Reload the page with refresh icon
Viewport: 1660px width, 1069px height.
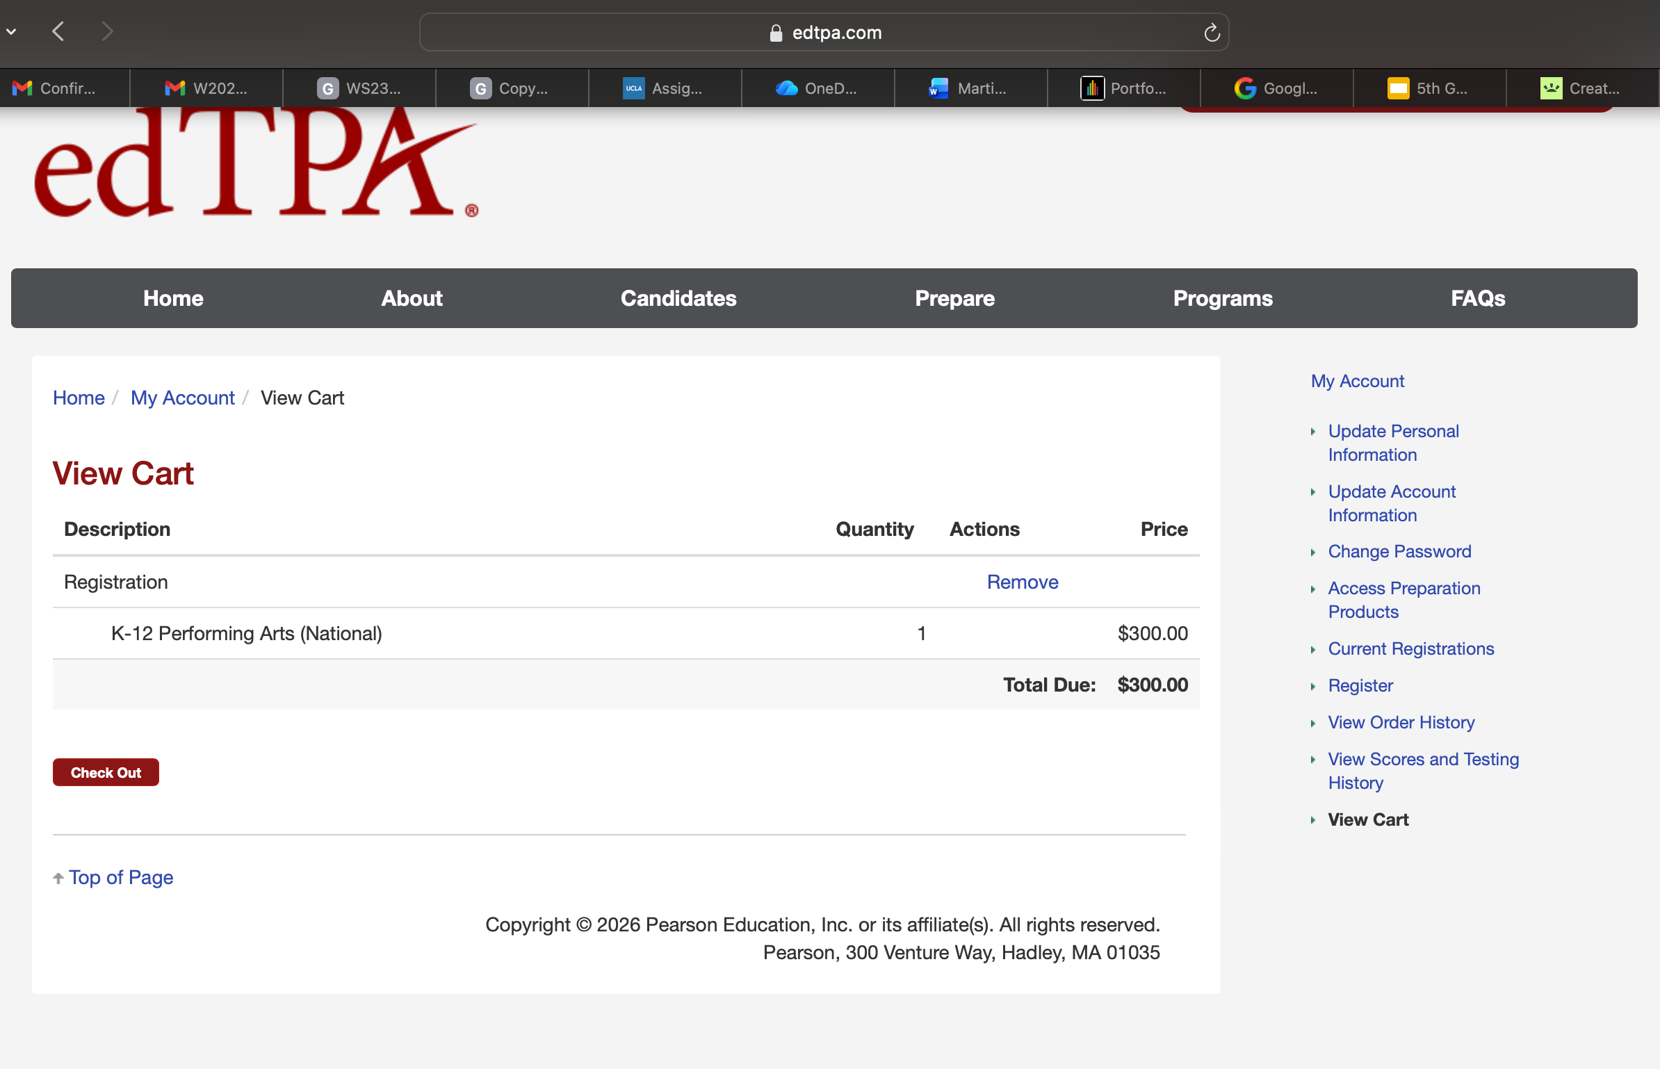[1212, 33]
